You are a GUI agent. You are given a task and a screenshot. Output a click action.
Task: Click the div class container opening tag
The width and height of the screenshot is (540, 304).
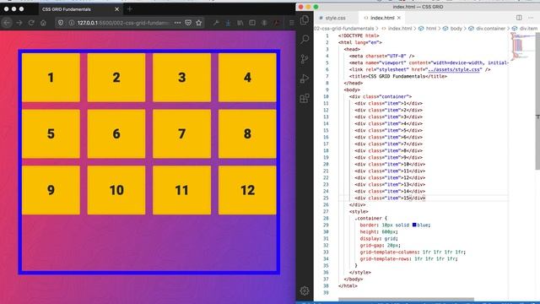click(381, 96)
